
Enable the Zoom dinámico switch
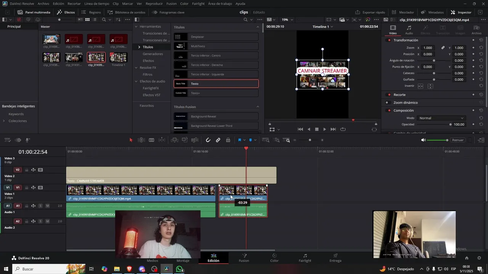coord(387,103)
